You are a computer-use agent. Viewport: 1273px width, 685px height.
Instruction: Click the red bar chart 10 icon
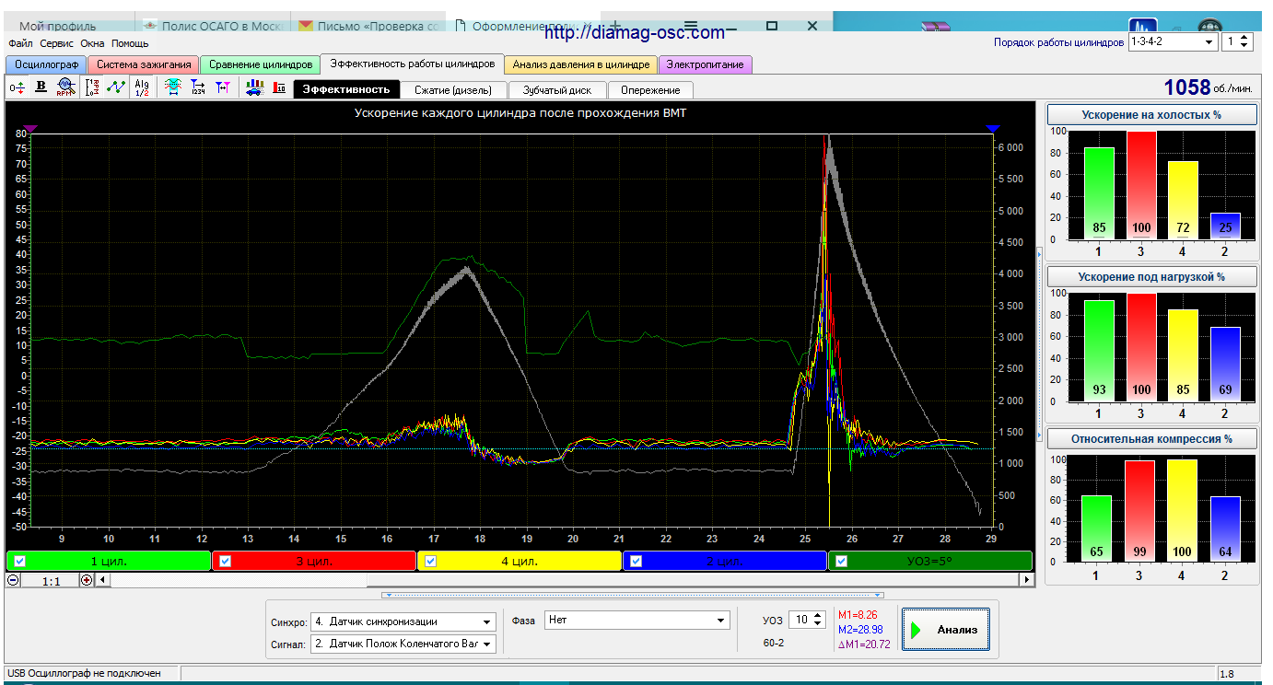(x=278, y=87)
